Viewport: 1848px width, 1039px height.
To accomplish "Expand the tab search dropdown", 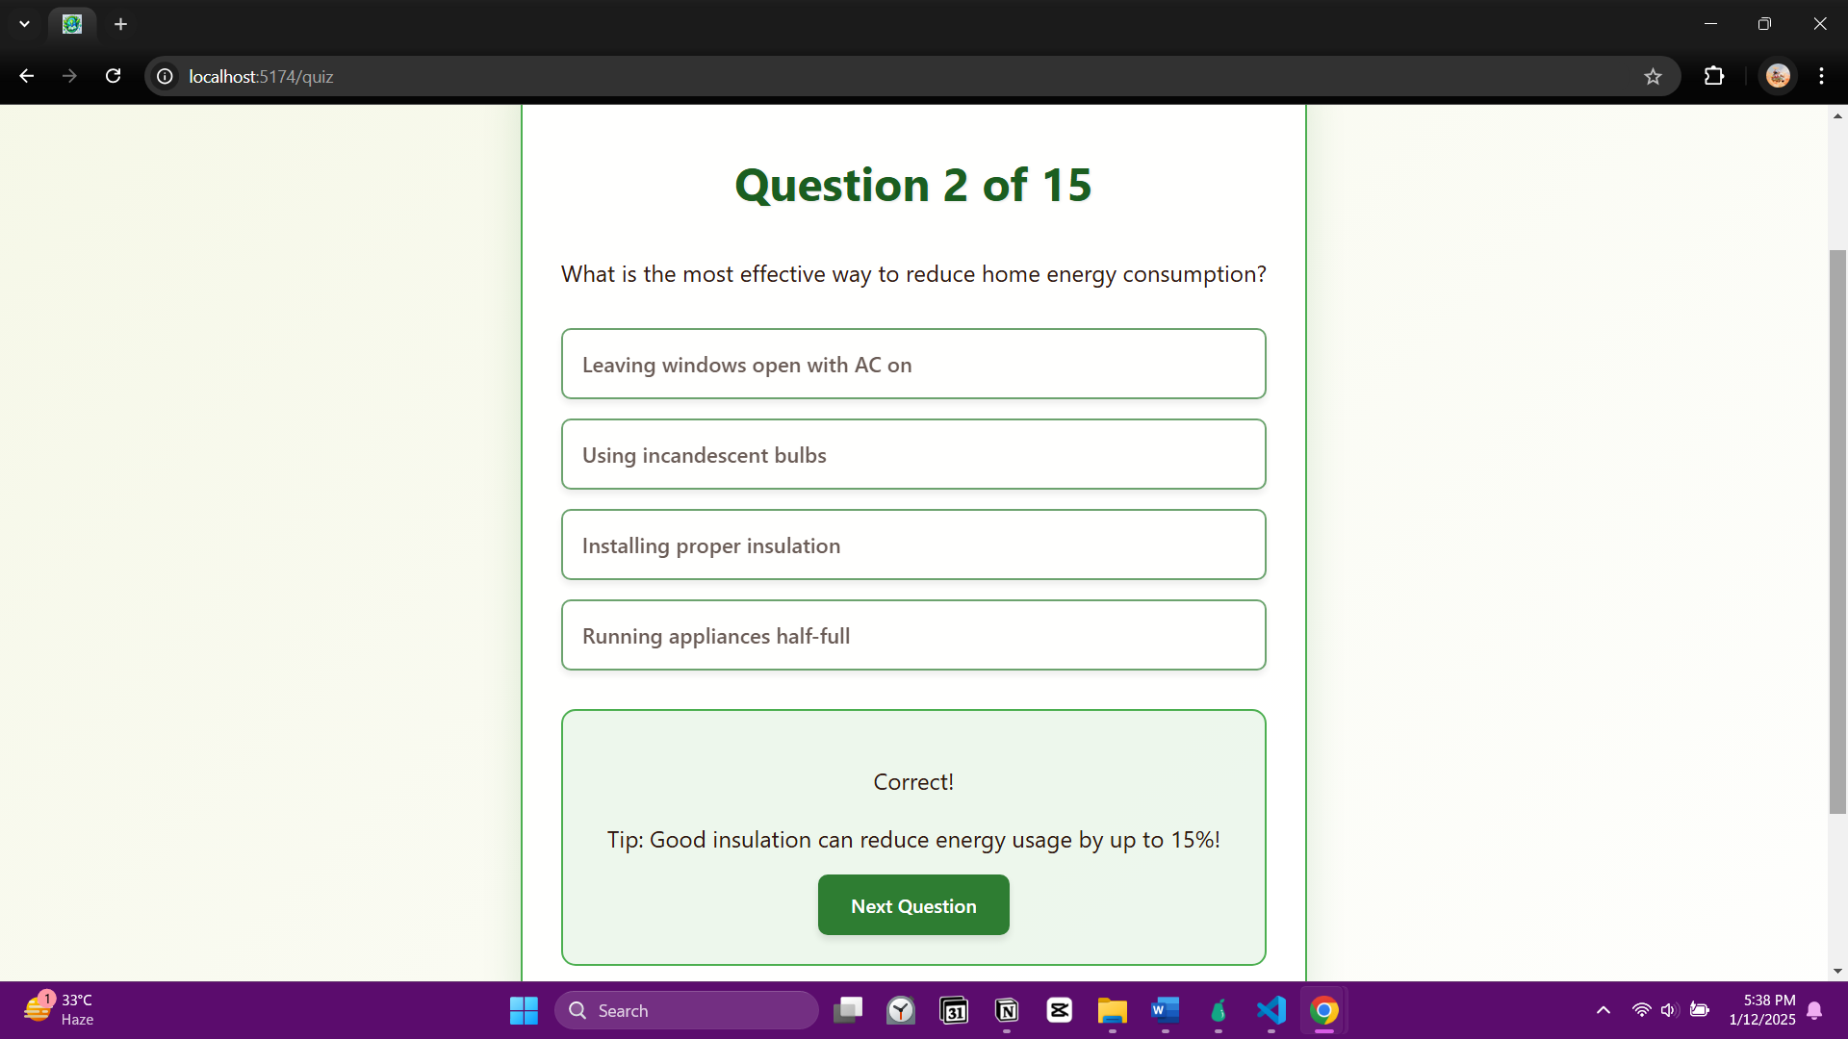I will pos(24,24).
